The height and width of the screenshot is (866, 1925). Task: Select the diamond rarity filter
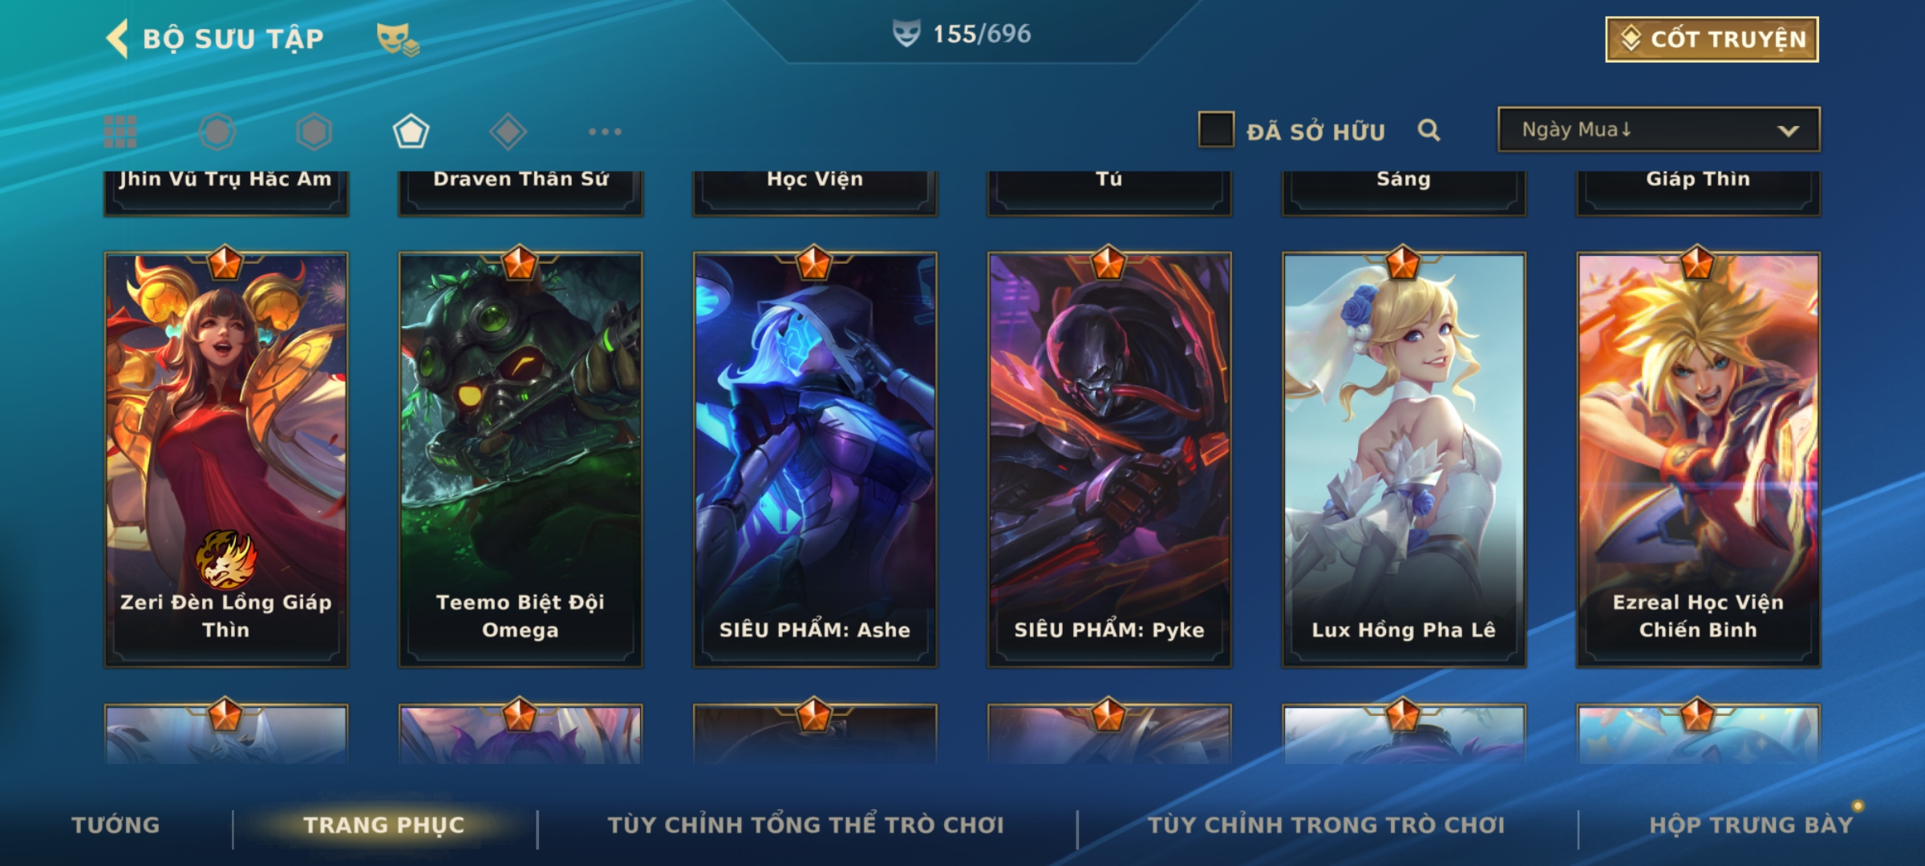508,132
